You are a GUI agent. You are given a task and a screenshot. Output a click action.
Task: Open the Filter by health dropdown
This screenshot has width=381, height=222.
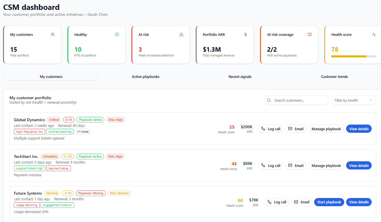tap(353, 100)
